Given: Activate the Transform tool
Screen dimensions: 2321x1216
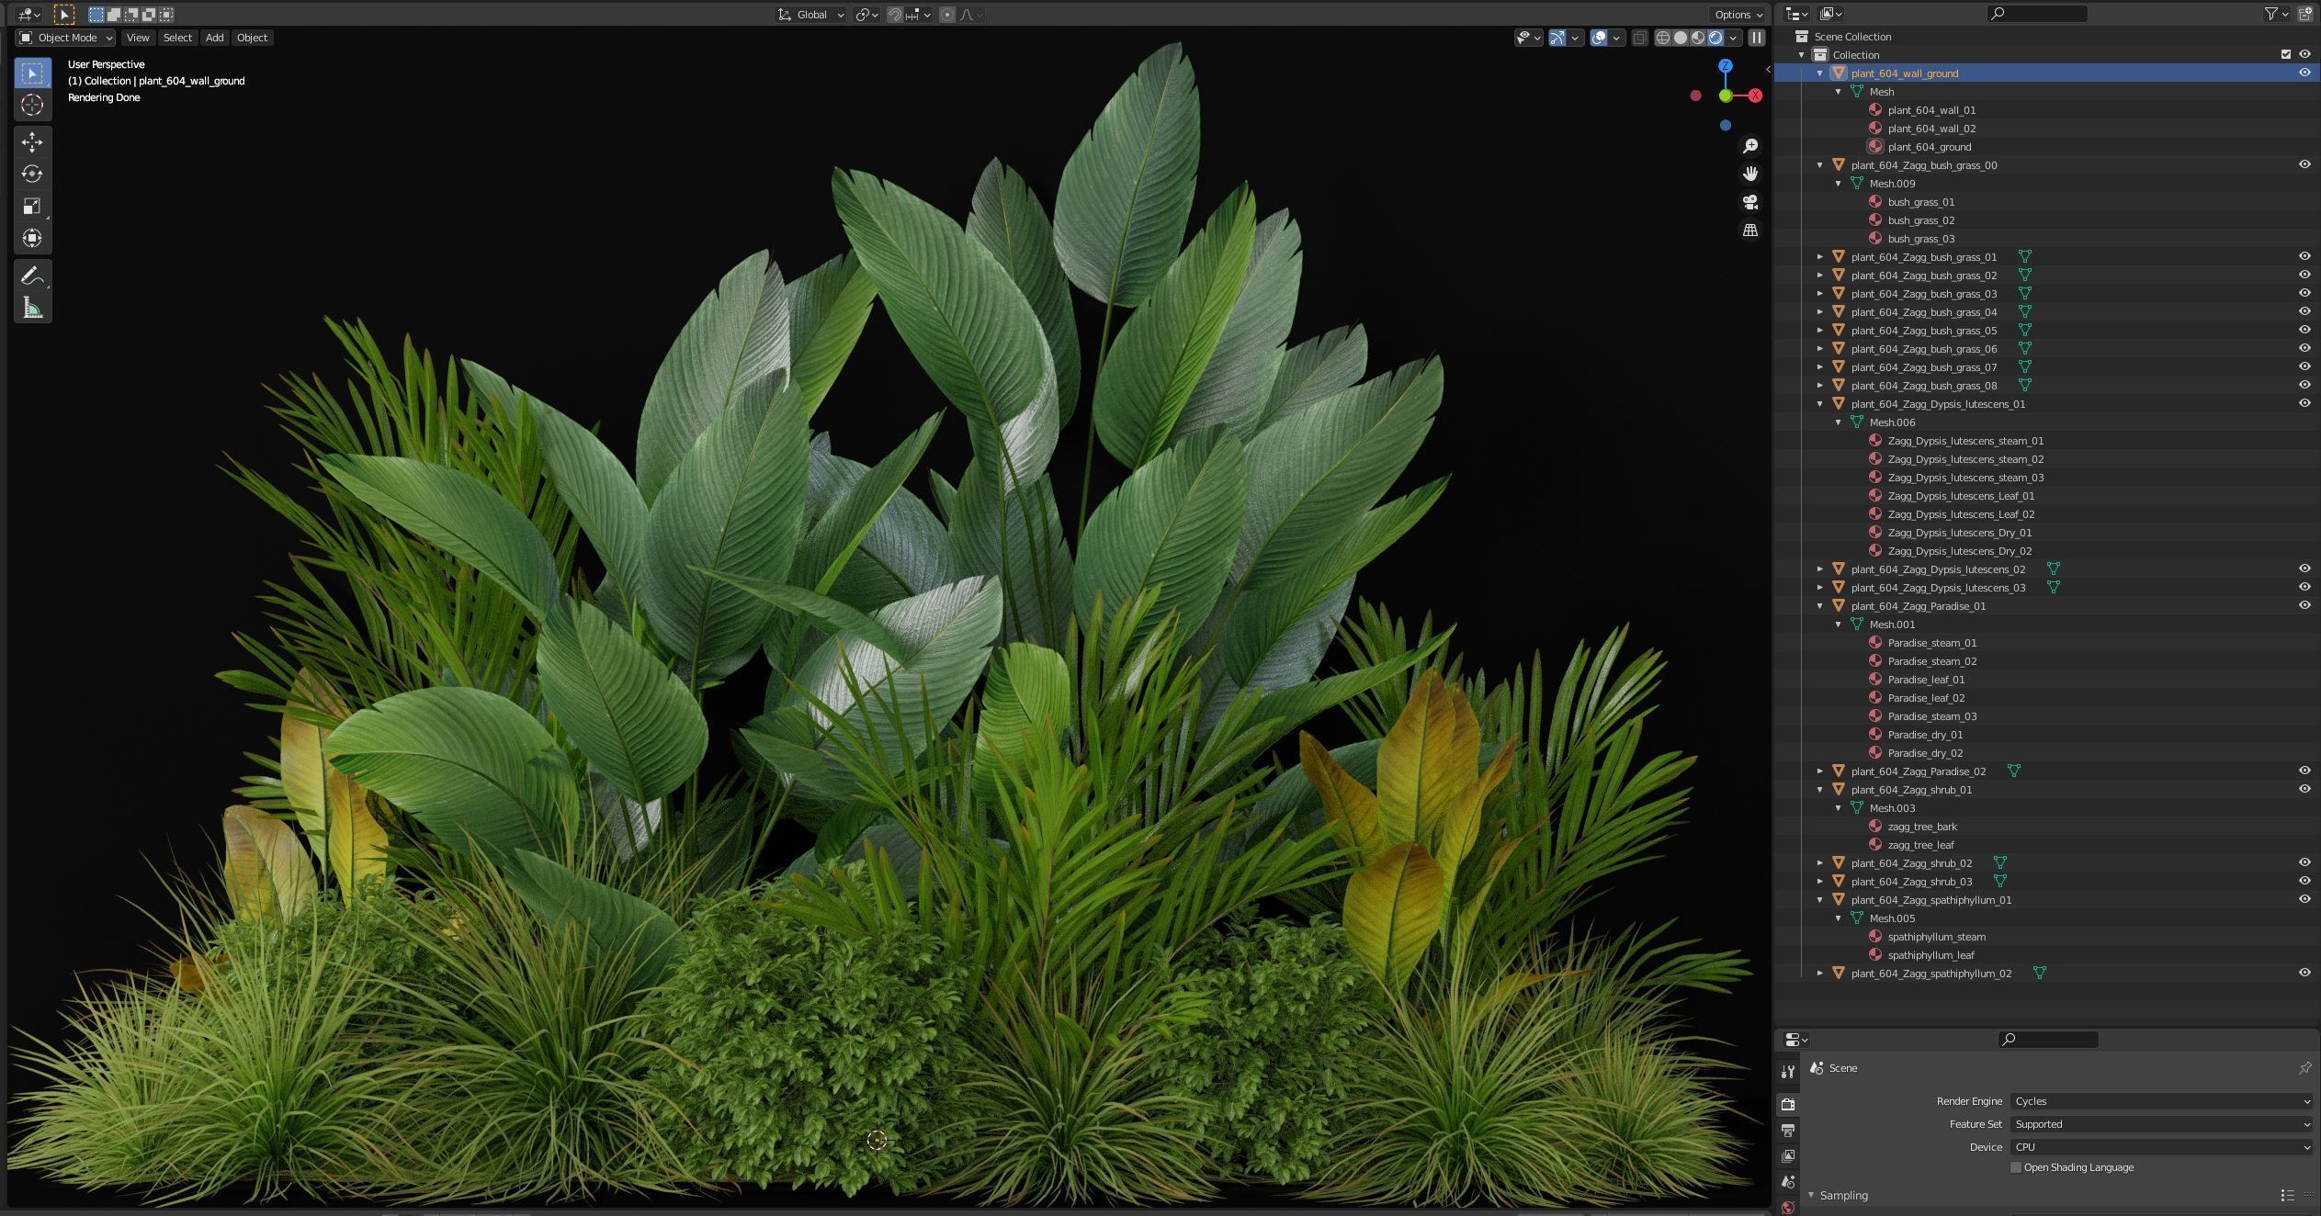Looking at the screenshot, I should (32, 238).
